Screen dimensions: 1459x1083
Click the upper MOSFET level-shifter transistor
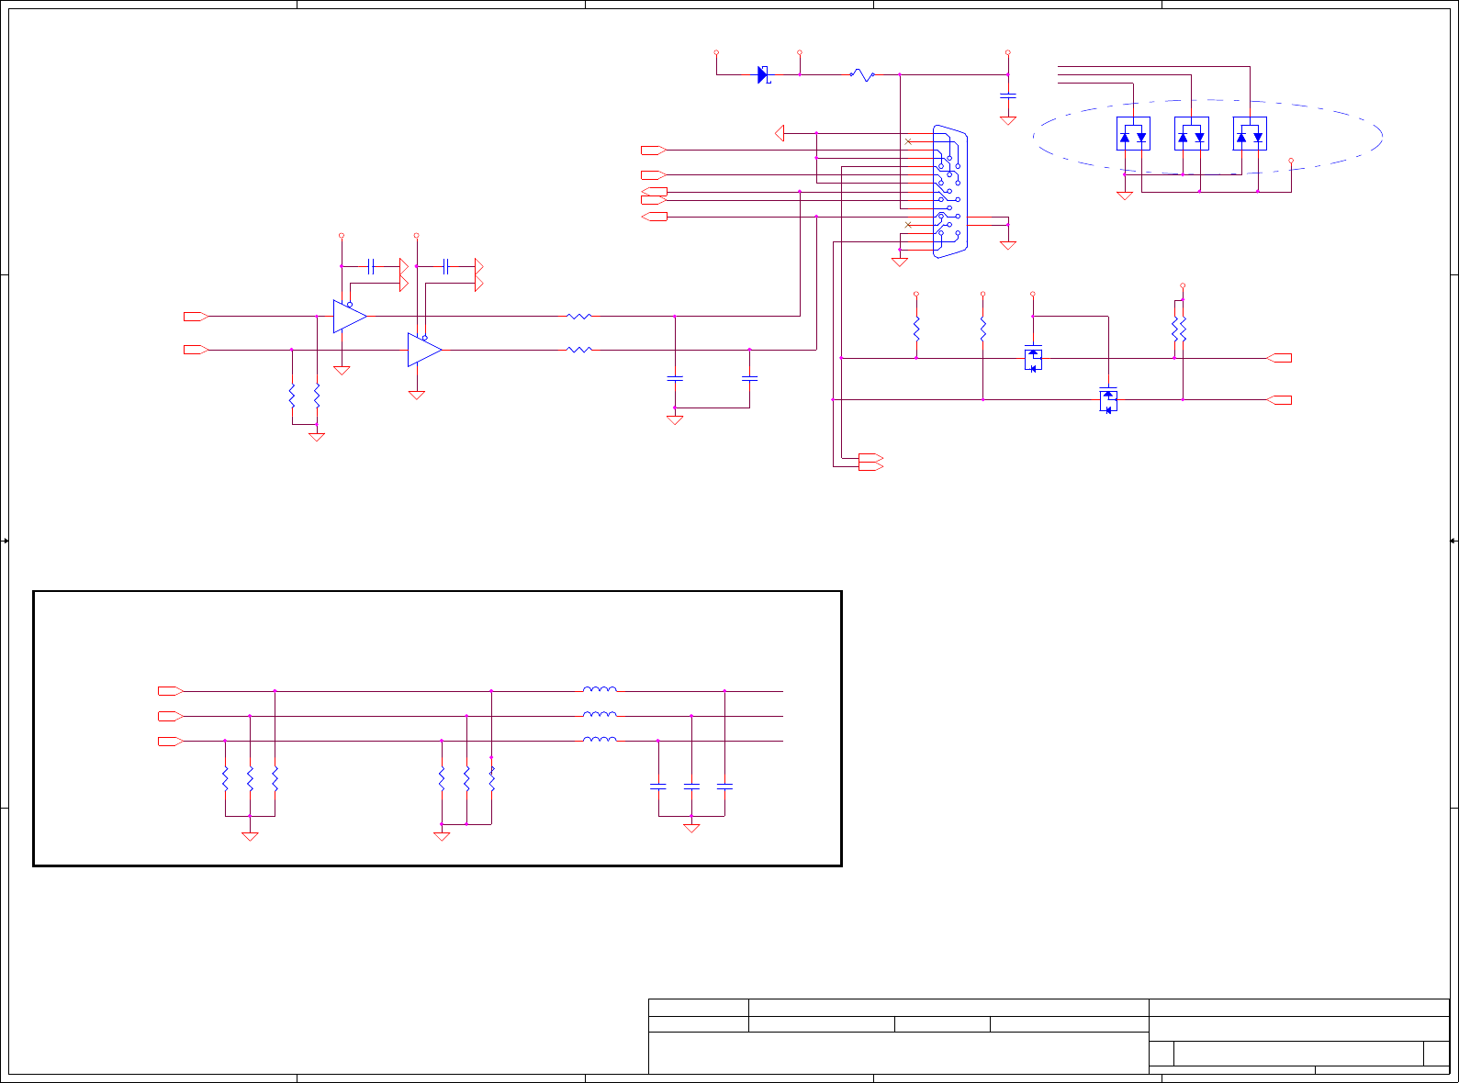[1033, 358]
